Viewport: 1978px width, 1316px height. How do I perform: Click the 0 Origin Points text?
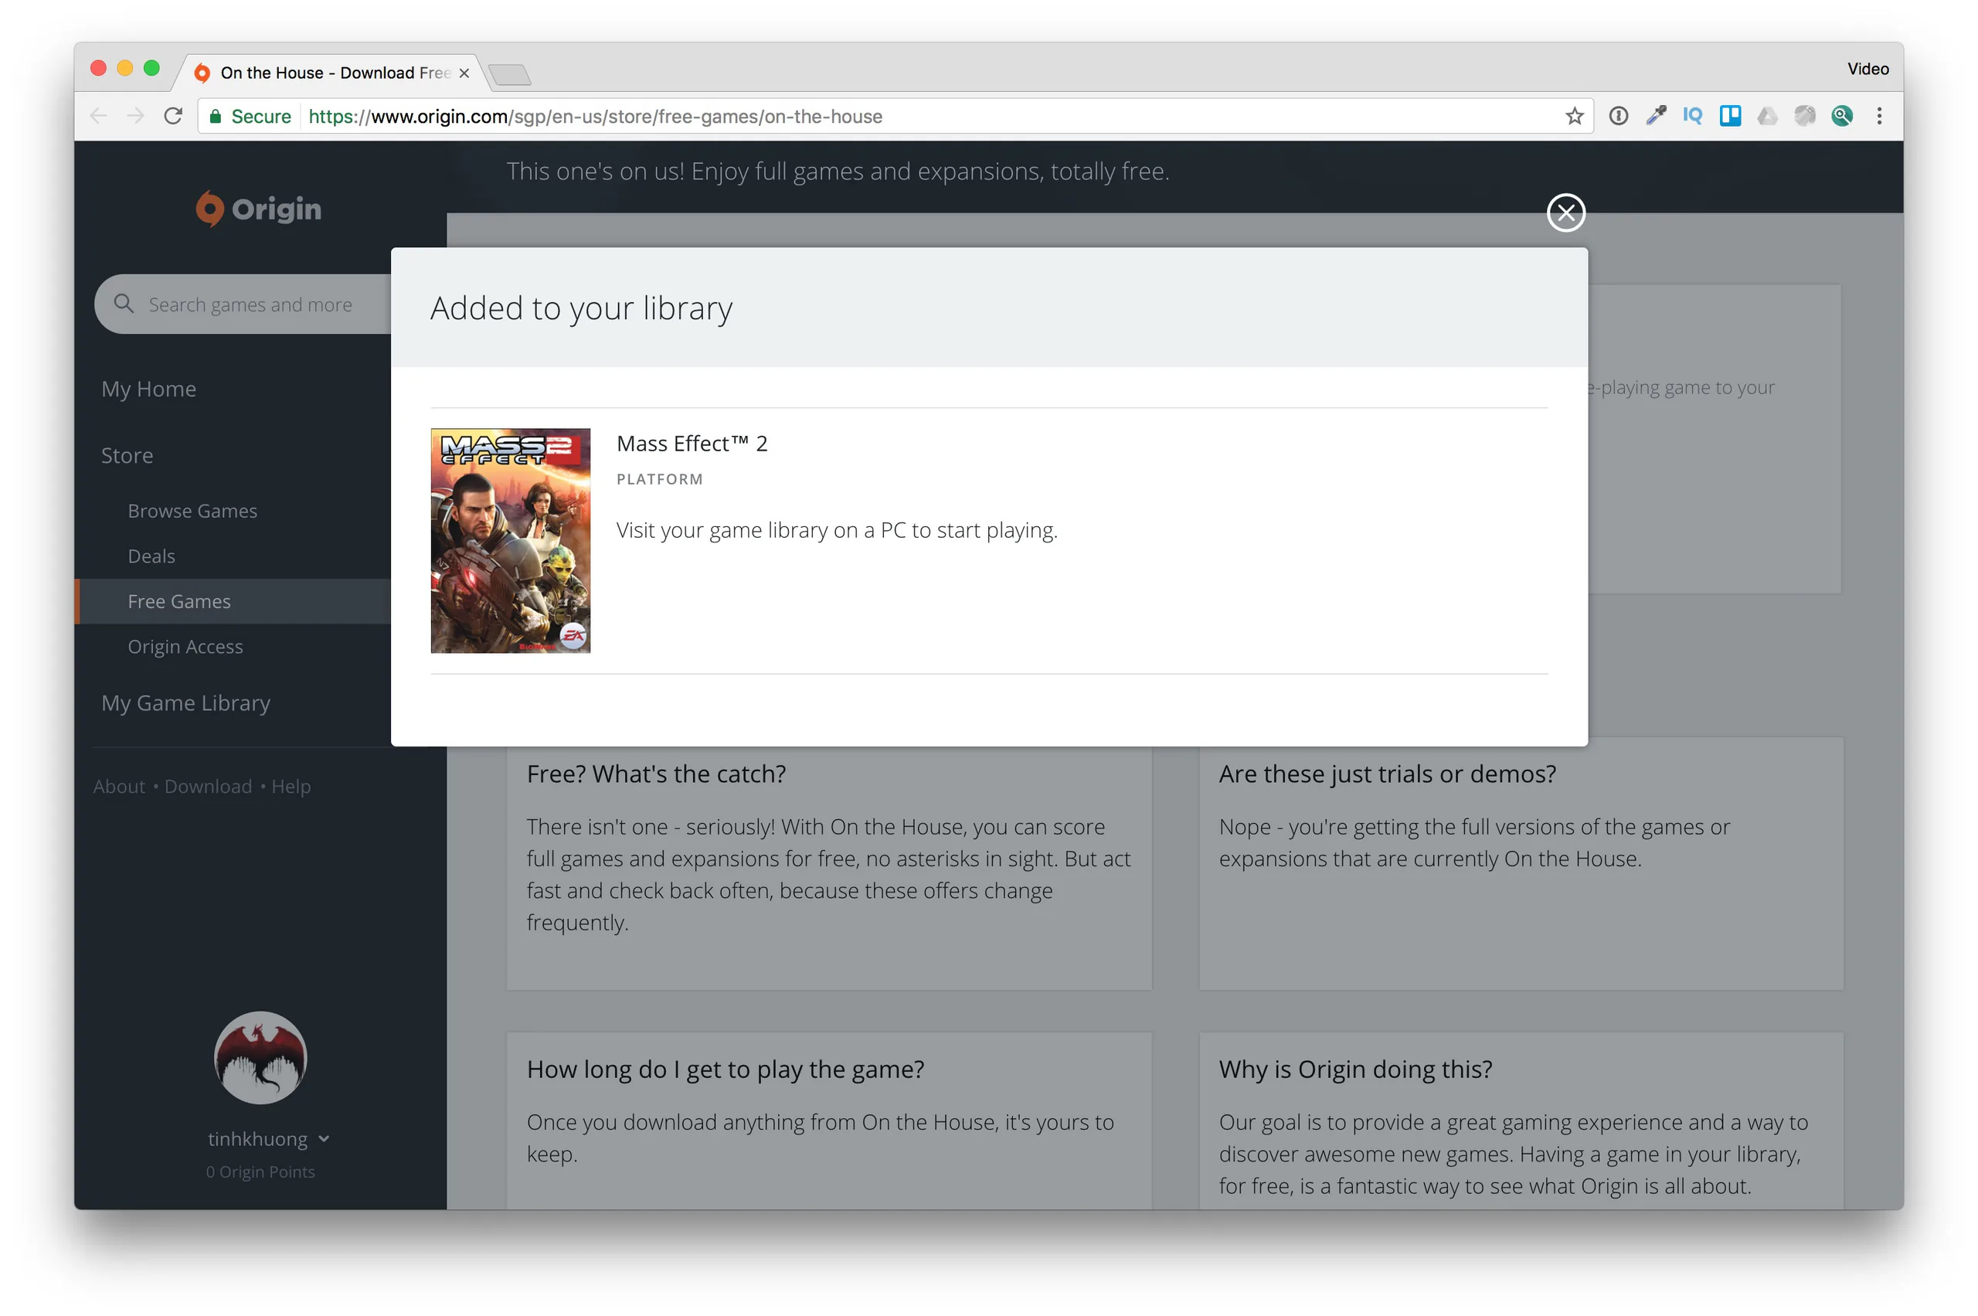[260, 1171]
